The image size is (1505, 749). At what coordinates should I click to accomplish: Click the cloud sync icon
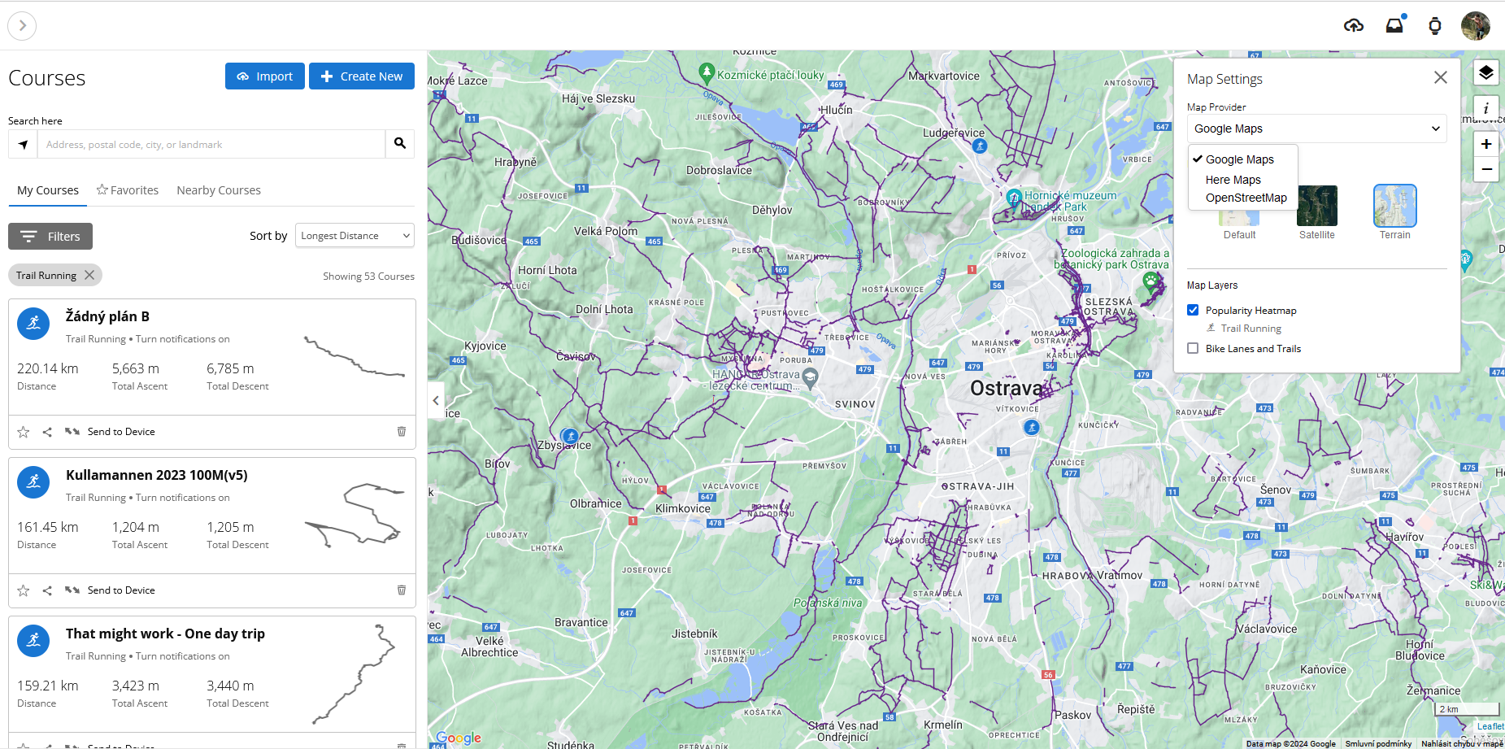[1354, 25]
